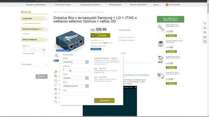This screenshot has height=117, width=209.
Task: Click the zoom magnifier under product image
Action: (56, 56)
